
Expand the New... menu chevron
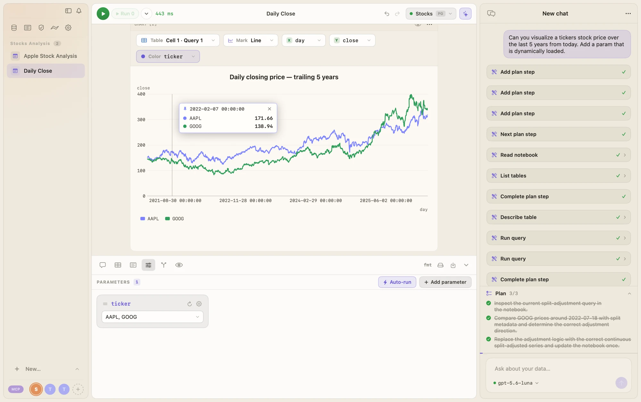[77, 369]
